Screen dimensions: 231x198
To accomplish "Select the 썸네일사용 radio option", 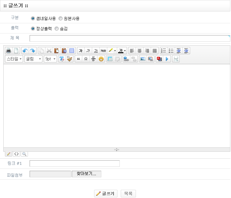I will click(x=33, y=18).
